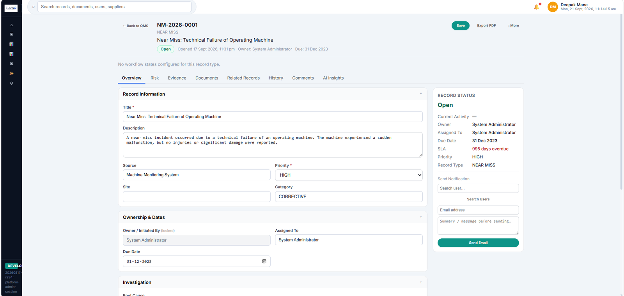The width and height of the screenshot is (624, 296).
Task: Click the Due Date field 31-12-2023
Action: click(x=197, y=261)
